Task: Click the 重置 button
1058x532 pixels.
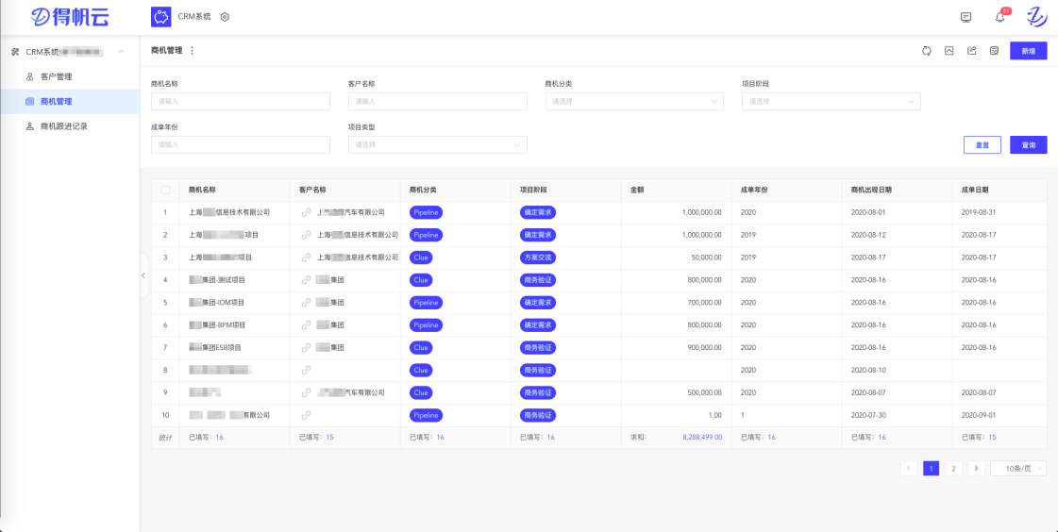Action: coord(982,145)
